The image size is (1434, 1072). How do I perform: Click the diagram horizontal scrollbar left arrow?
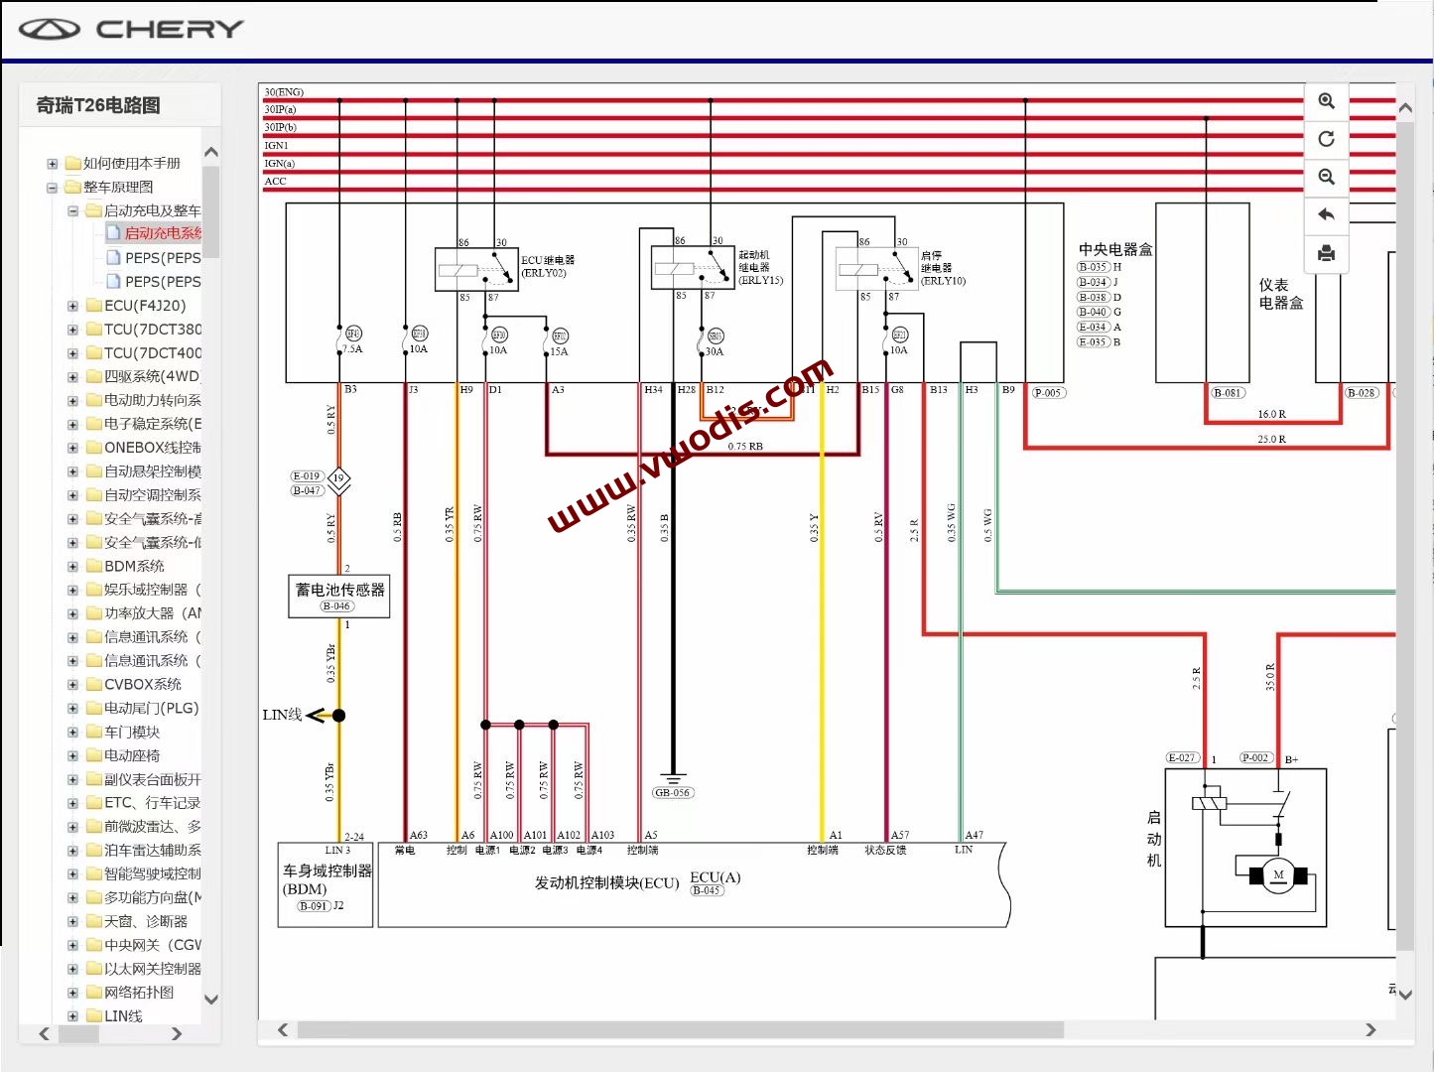coord(283,1030)
